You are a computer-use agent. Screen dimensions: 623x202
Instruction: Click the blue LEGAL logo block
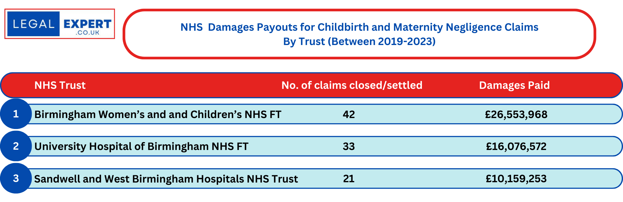pyautogui.click(x=33, y=24)
